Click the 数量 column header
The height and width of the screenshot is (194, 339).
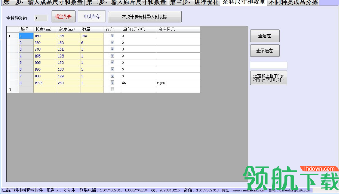pos(92,29)
